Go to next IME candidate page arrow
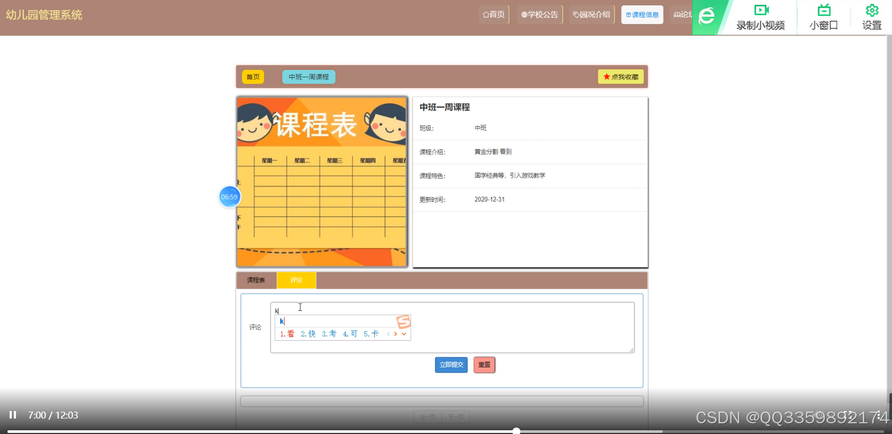The width and height of the screenshot is (892, 434). (396, 334)
